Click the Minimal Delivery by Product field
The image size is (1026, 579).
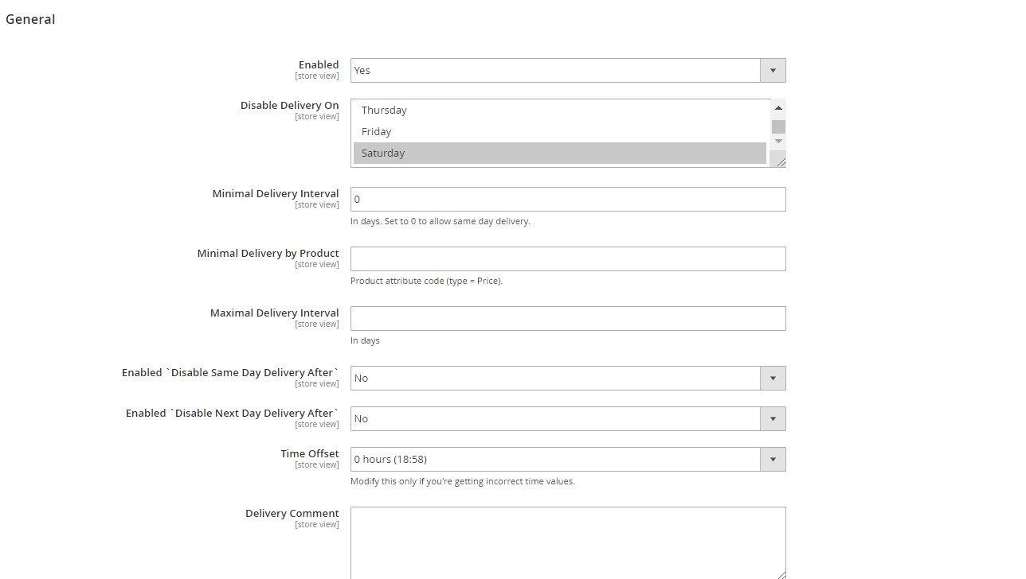[567, 258]
